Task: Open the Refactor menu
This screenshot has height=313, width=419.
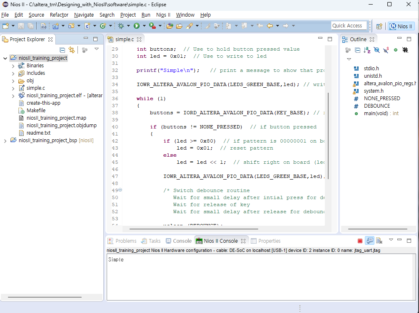Action: [59, 15]
